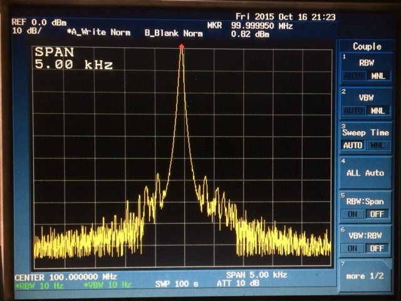Select the RBW softkey label

click(x=367, y=63)
